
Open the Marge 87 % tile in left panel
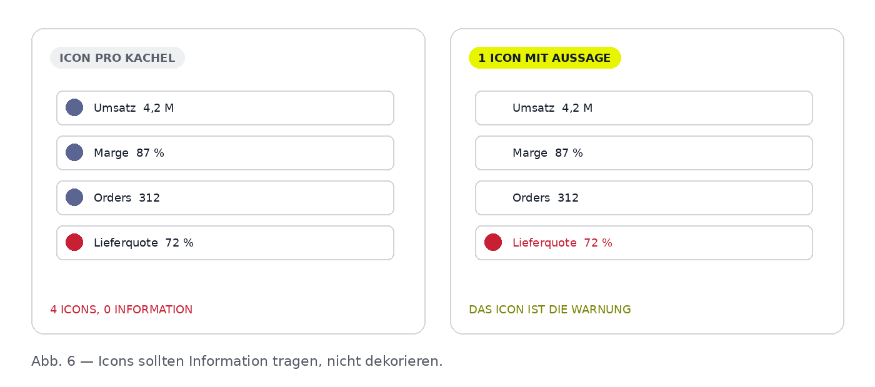225,153
